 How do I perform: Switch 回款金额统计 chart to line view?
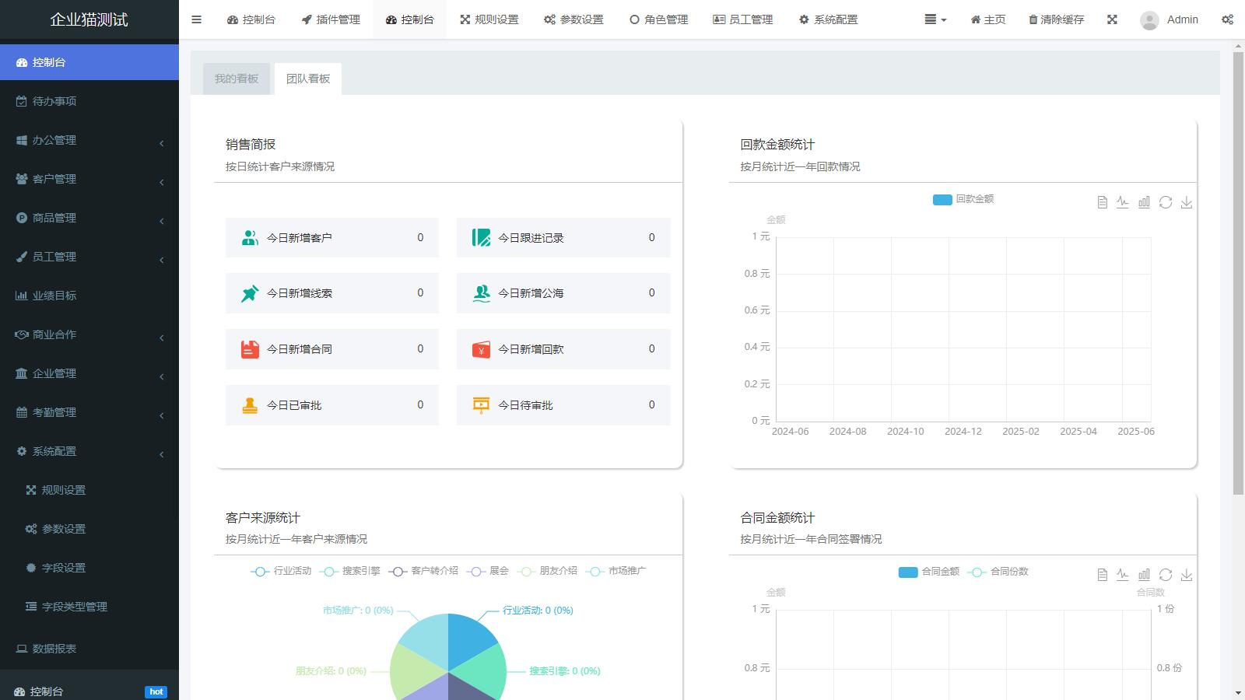[x=1122, y=202]
